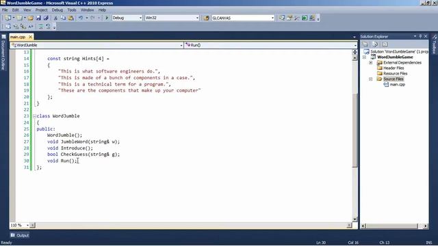This screenshot has height=246, width=438.
Task: Click Show All Files in Solution Explorer
Action: tap(375, 44)
